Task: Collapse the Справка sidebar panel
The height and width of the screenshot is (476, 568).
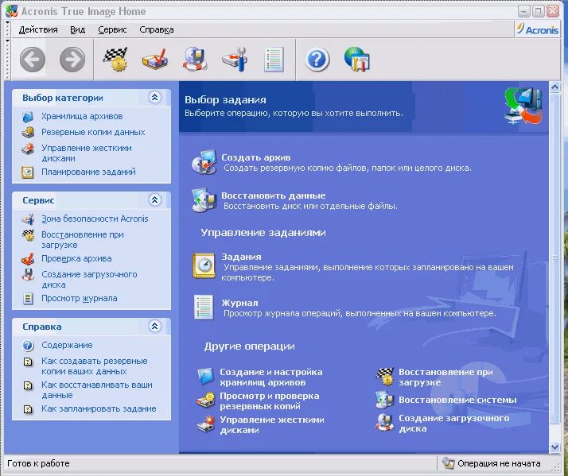Action: [x=154, y=326]
